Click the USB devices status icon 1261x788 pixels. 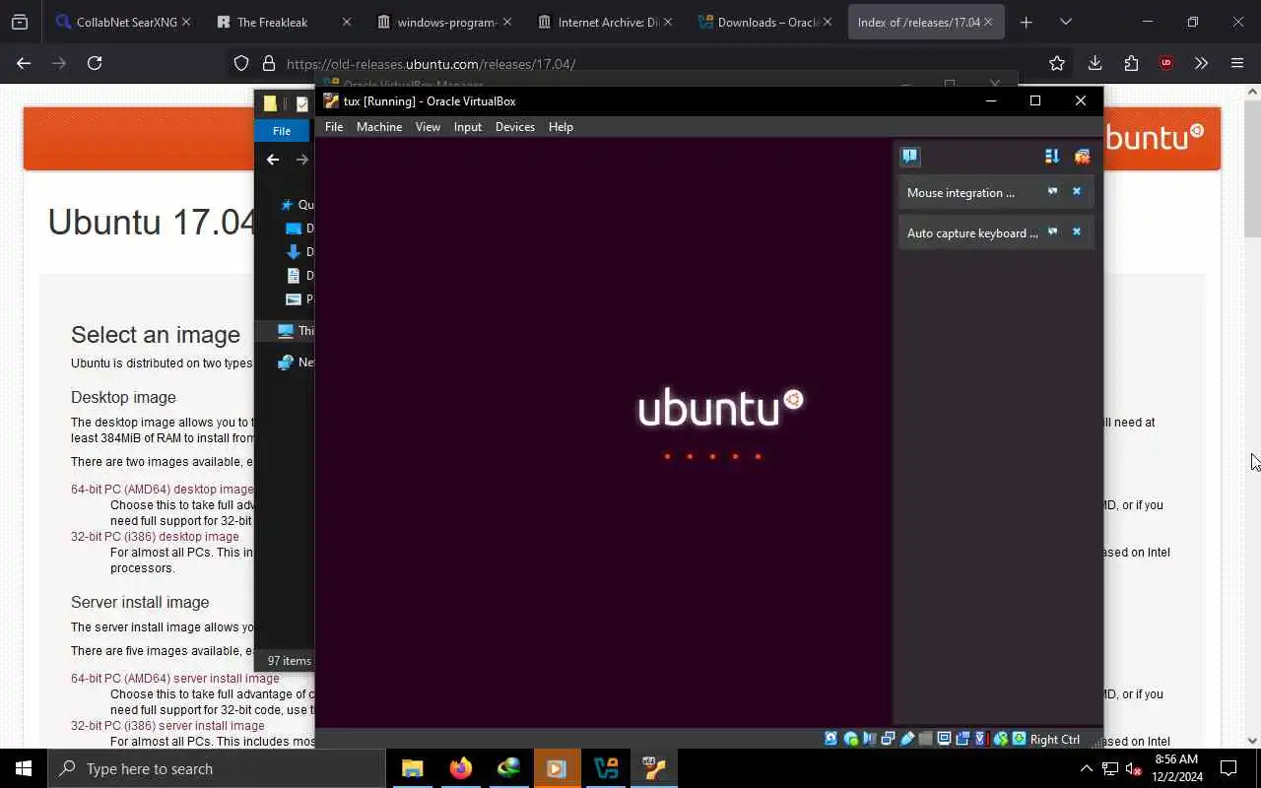click(x=907, y=739)
